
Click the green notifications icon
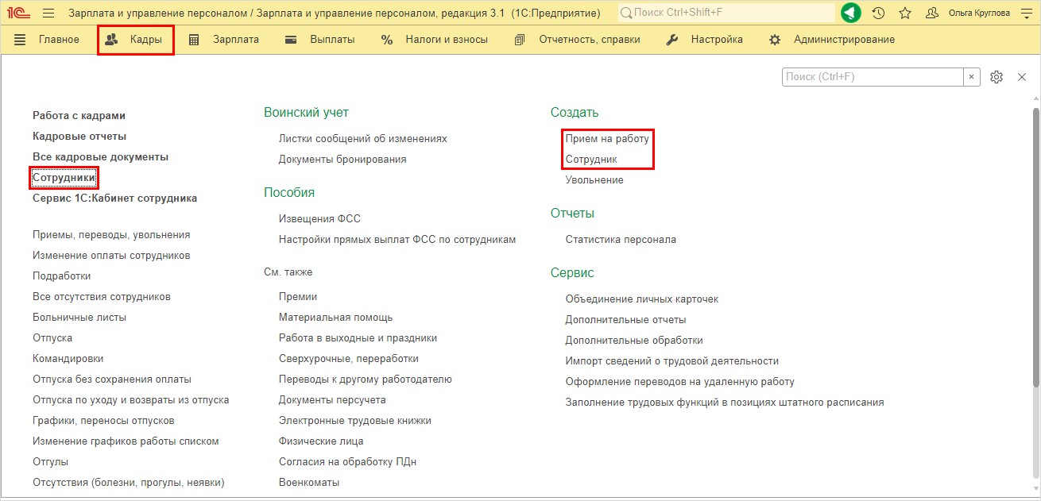(x=851, y=13)
